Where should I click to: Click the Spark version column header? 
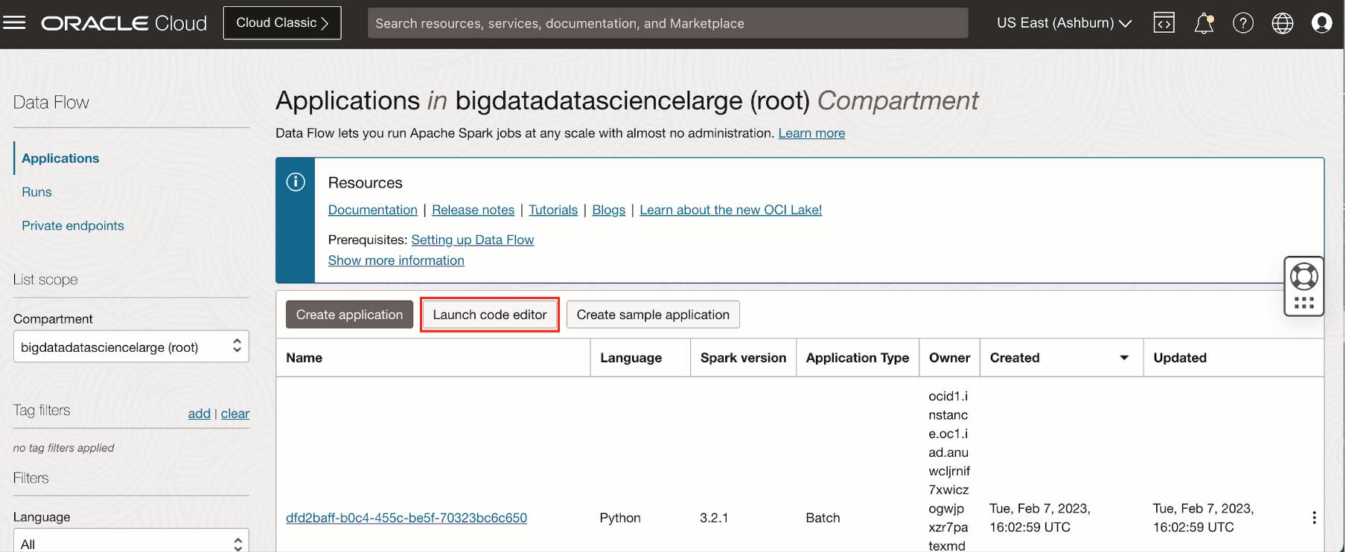point(743,358)
